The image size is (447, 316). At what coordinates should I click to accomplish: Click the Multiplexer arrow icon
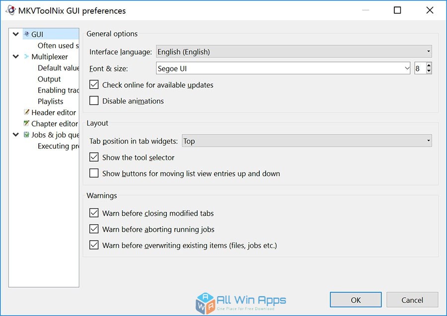click(26, 57)
